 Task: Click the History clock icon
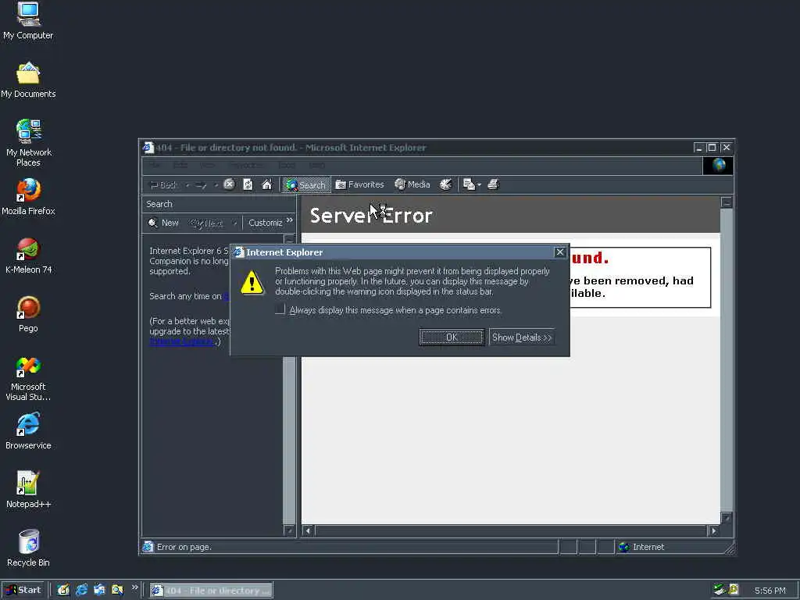(x=446, y=184)
